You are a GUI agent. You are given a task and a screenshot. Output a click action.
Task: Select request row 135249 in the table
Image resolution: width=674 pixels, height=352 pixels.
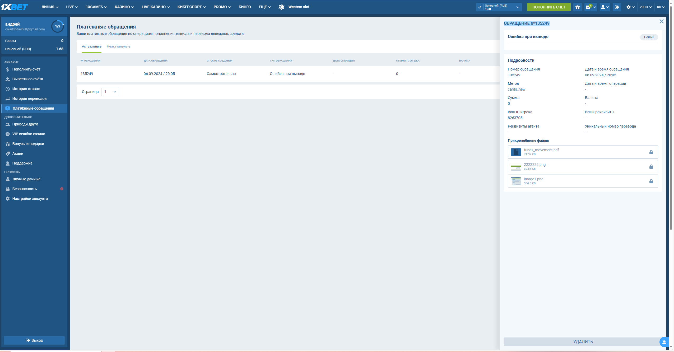[x=288, y=74]
